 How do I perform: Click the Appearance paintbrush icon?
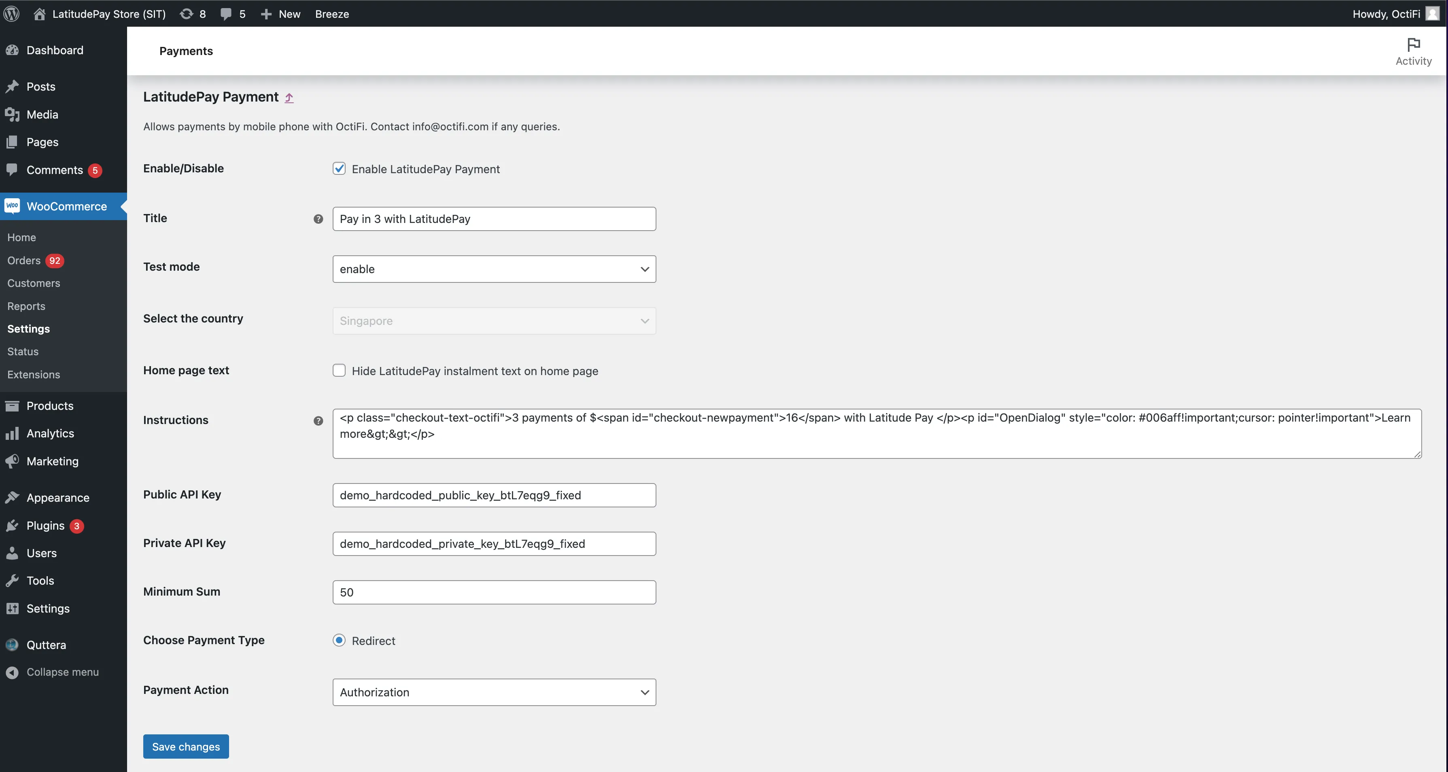13,497
